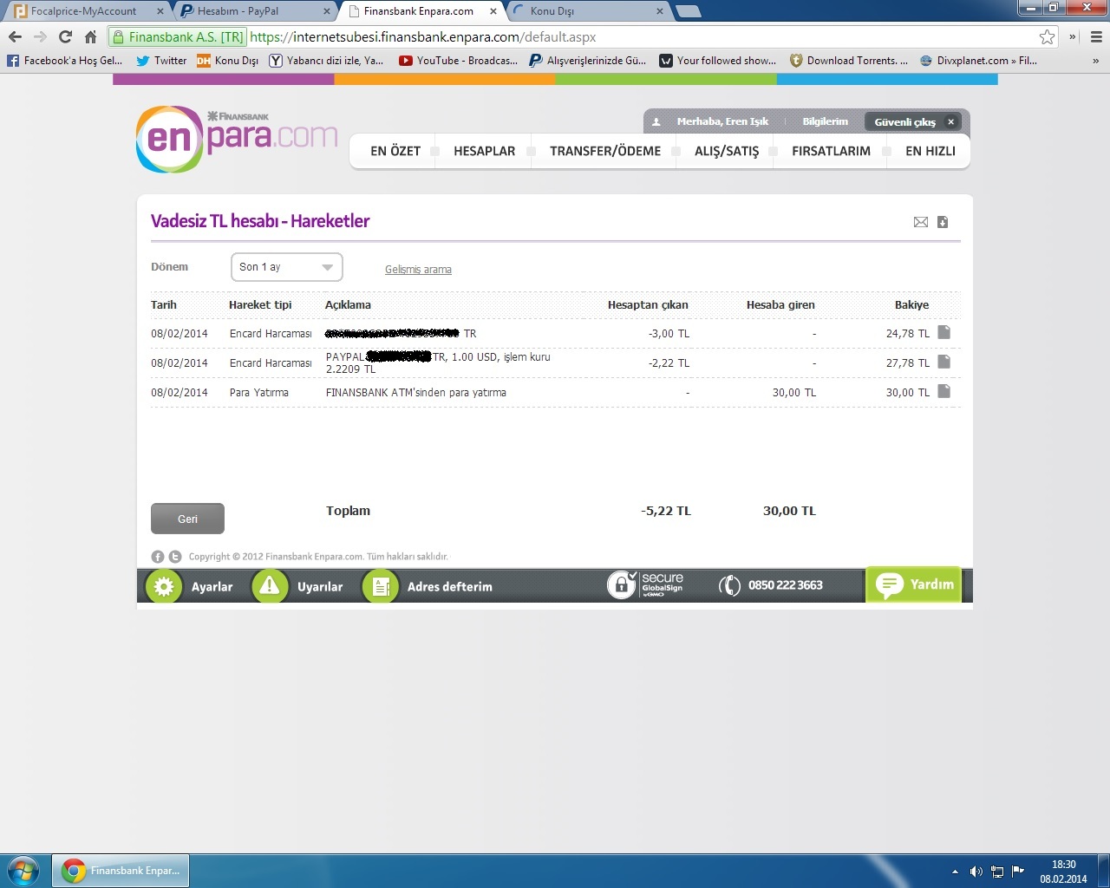Open the TRANSFER/ÖDEME menu

click(605, 151)
